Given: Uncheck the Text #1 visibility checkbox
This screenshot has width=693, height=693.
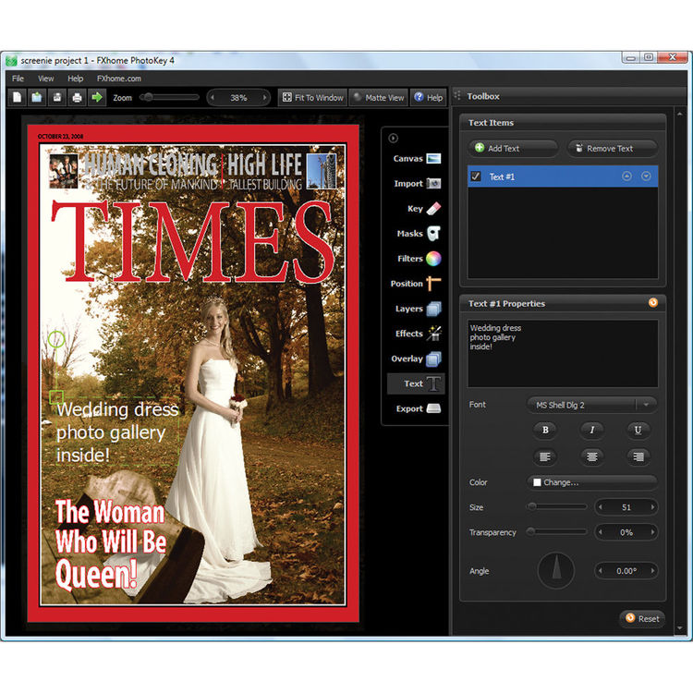Looking at the screenshot, I should [476, 176].
